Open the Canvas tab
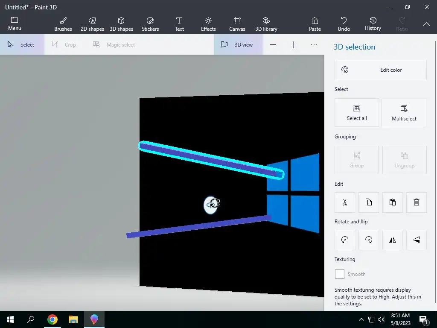The width and height of the screenshot is (437, 328). pos(237,24)
